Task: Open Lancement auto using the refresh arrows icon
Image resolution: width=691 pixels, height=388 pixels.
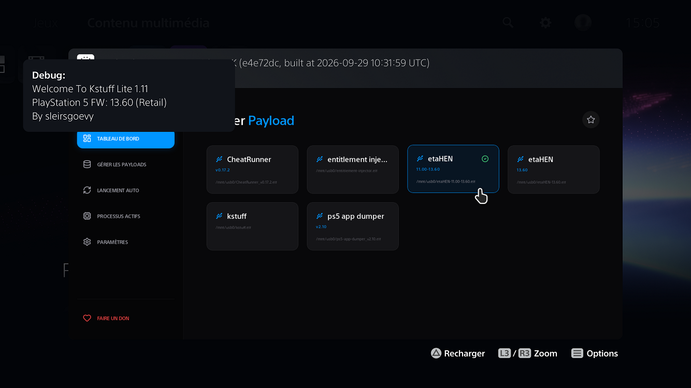Action: (87, 190)
